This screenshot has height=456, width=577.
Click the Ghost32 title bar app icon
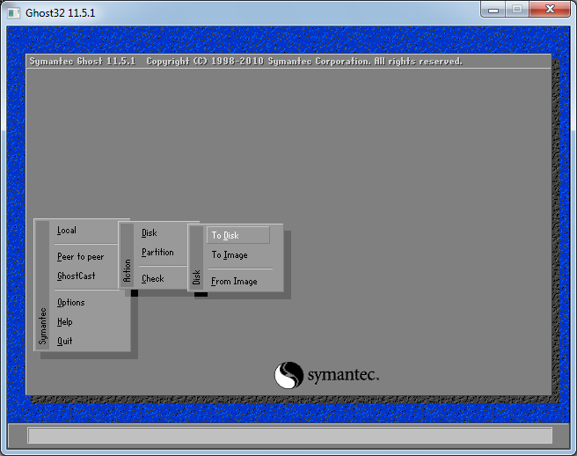click(x=13, y=13)
